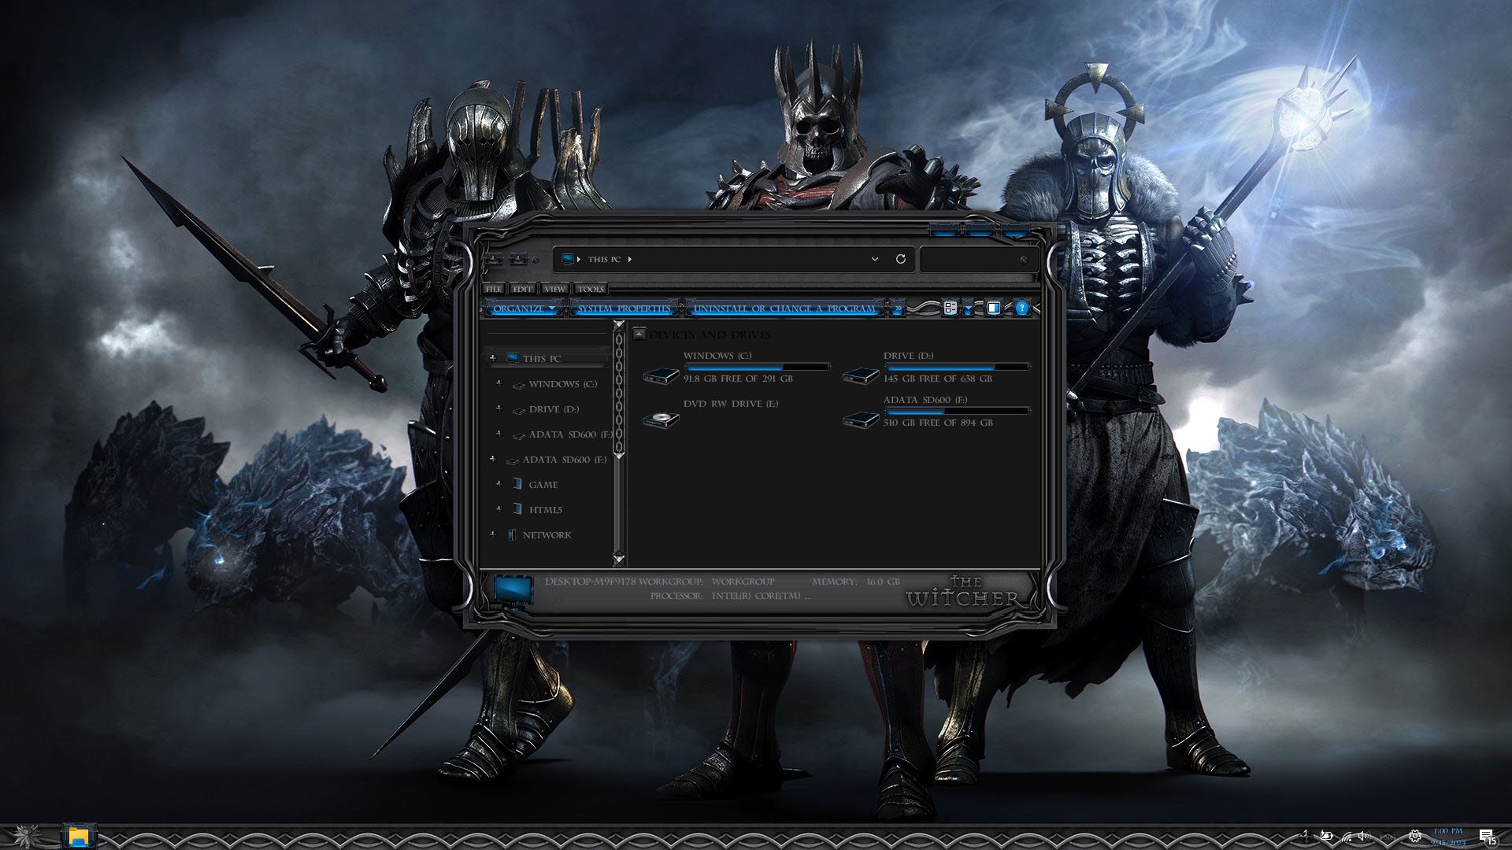Open the Organize dropdown menu
The image size is (1512, 850).
click(x=523, y=309)
